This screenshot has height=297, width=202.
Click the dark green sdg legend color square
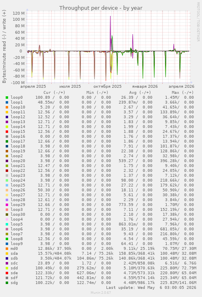[7, 283]
